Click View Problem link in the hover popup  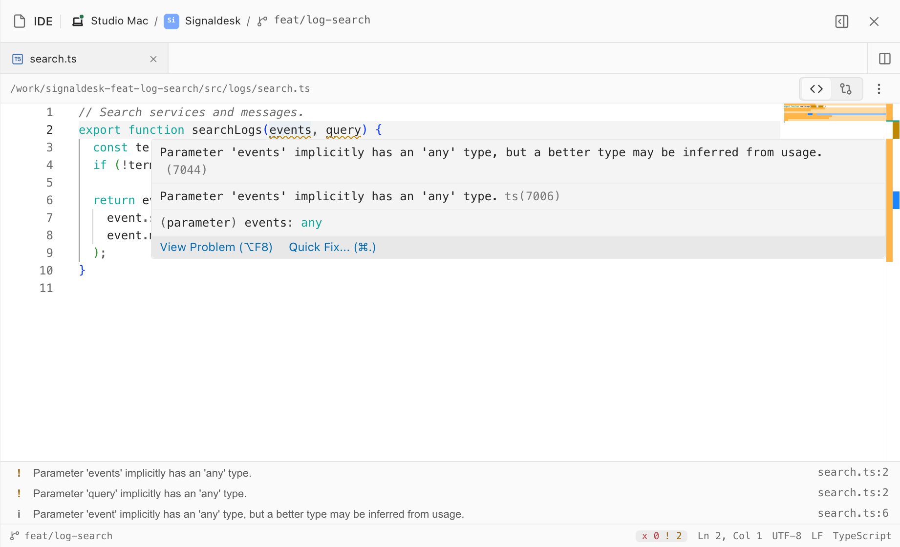coord(216,247)
